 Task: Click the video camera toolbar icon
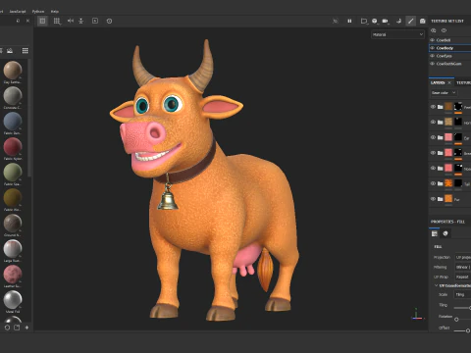click(386, 21)
